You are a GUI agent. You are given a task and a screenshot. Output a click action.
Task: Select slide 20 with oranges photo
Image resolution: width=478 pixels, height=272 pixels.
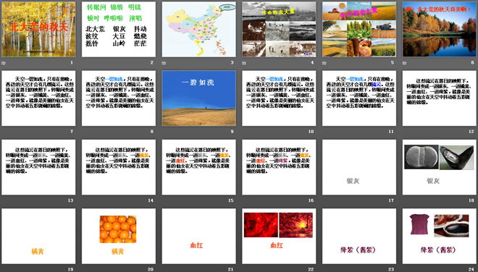click(119, 236)
